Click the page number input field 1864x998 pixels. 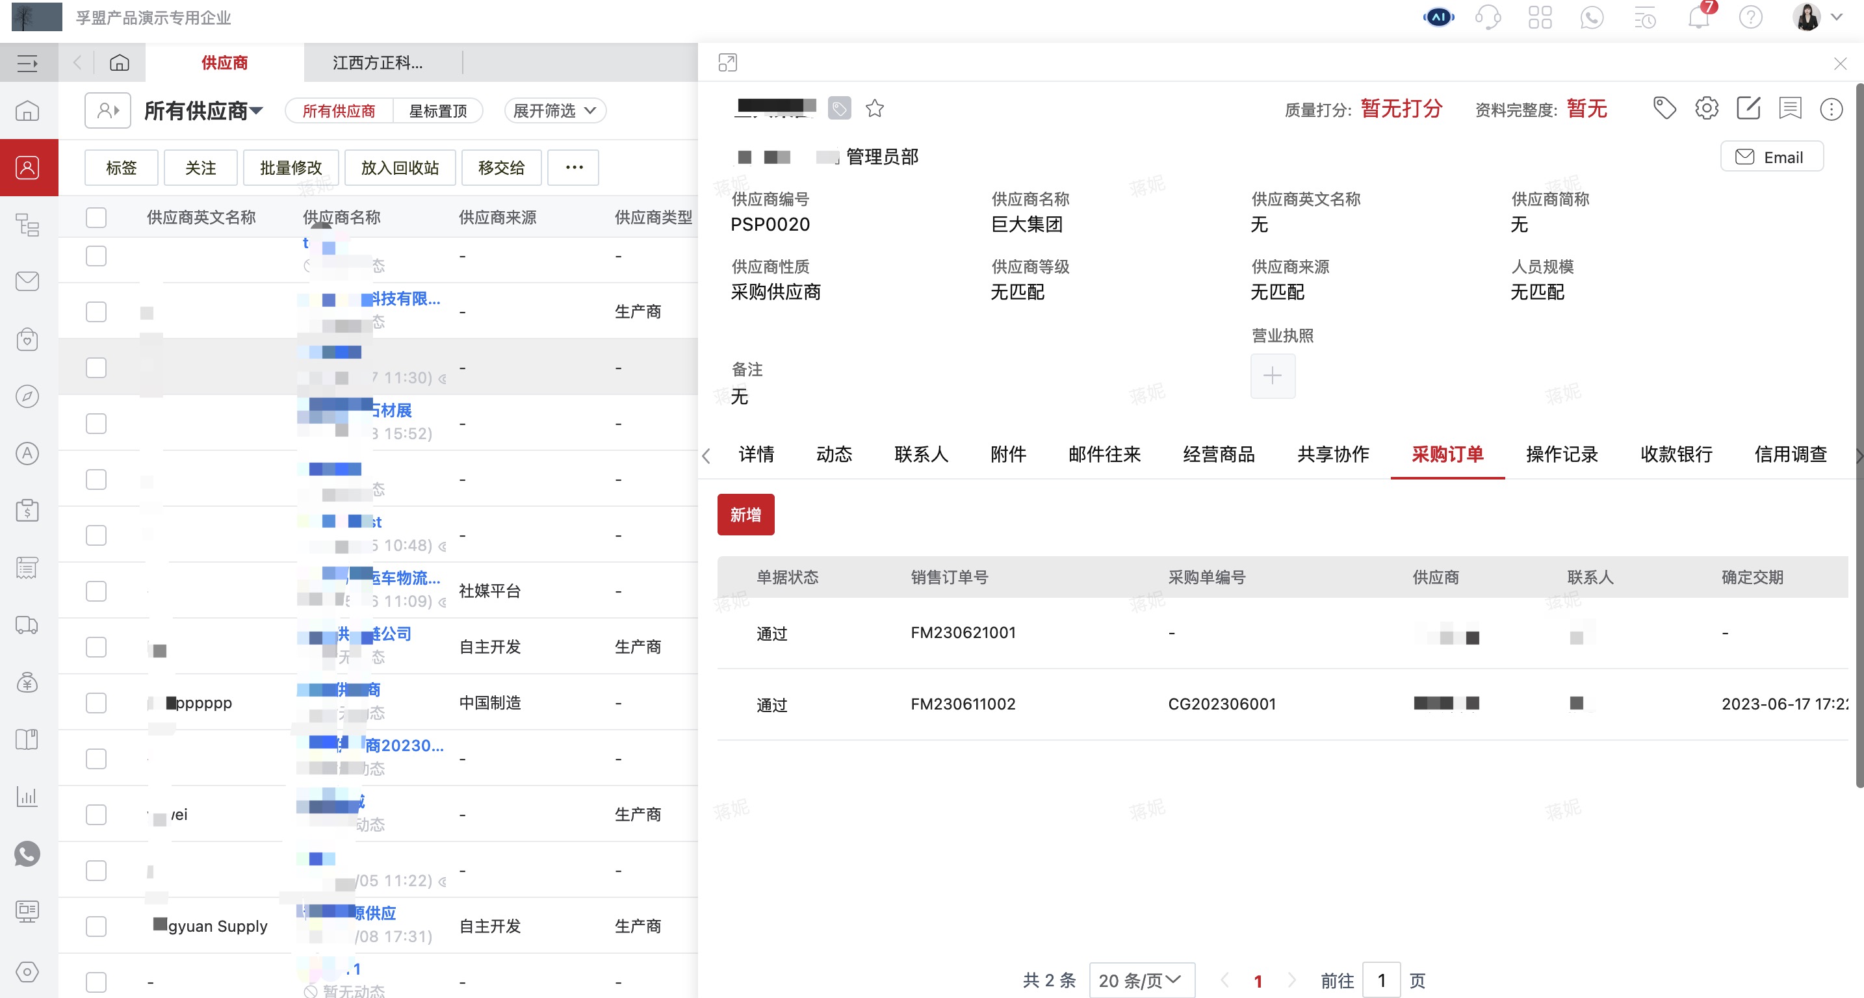[1382, 980]
